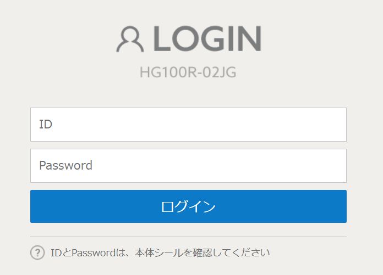The width and height of the screenshot is (383, 275).
Task: Focus the Password input field
Action: [x=188, y=166]
